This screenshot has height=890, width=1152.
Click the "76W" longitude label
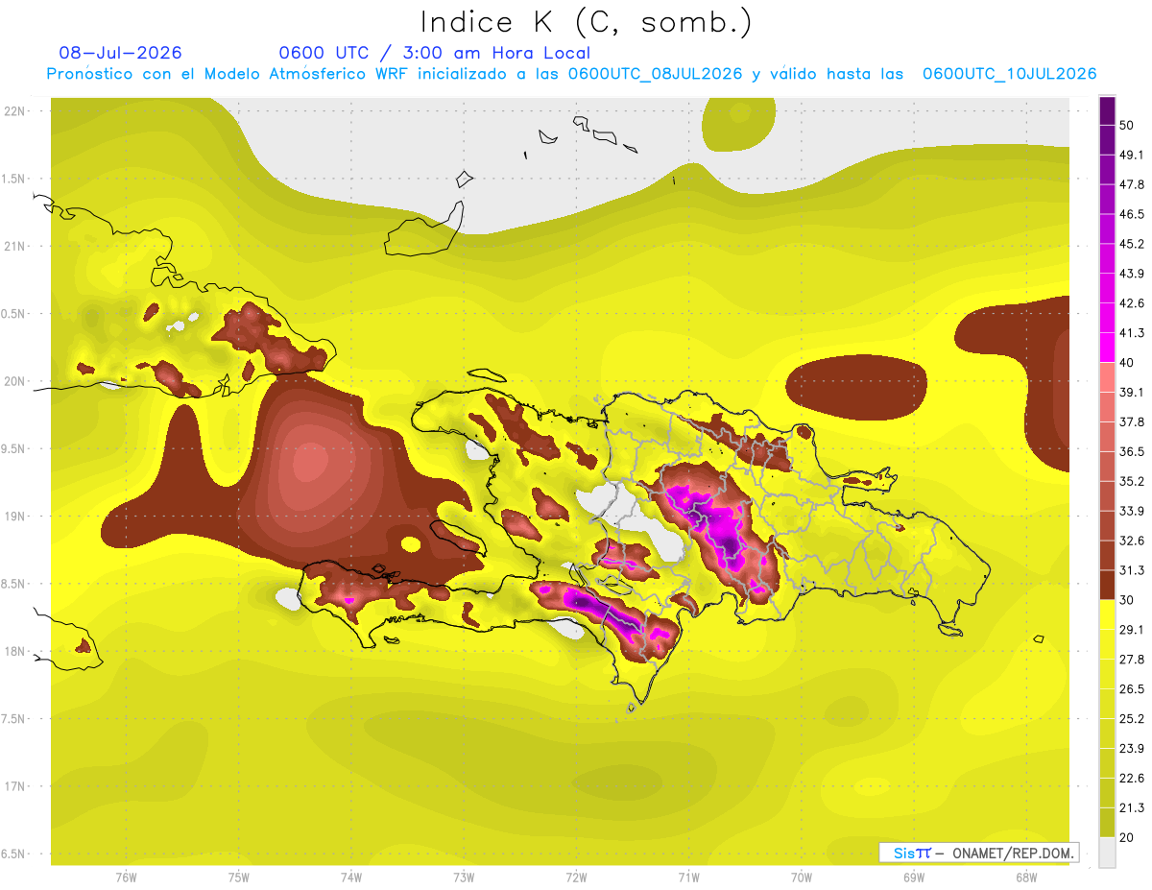tap(126, 877)
